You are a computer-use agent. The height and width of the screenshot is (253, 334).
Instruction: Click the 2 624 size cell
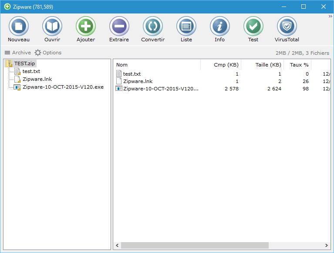(x=274, y=89)
